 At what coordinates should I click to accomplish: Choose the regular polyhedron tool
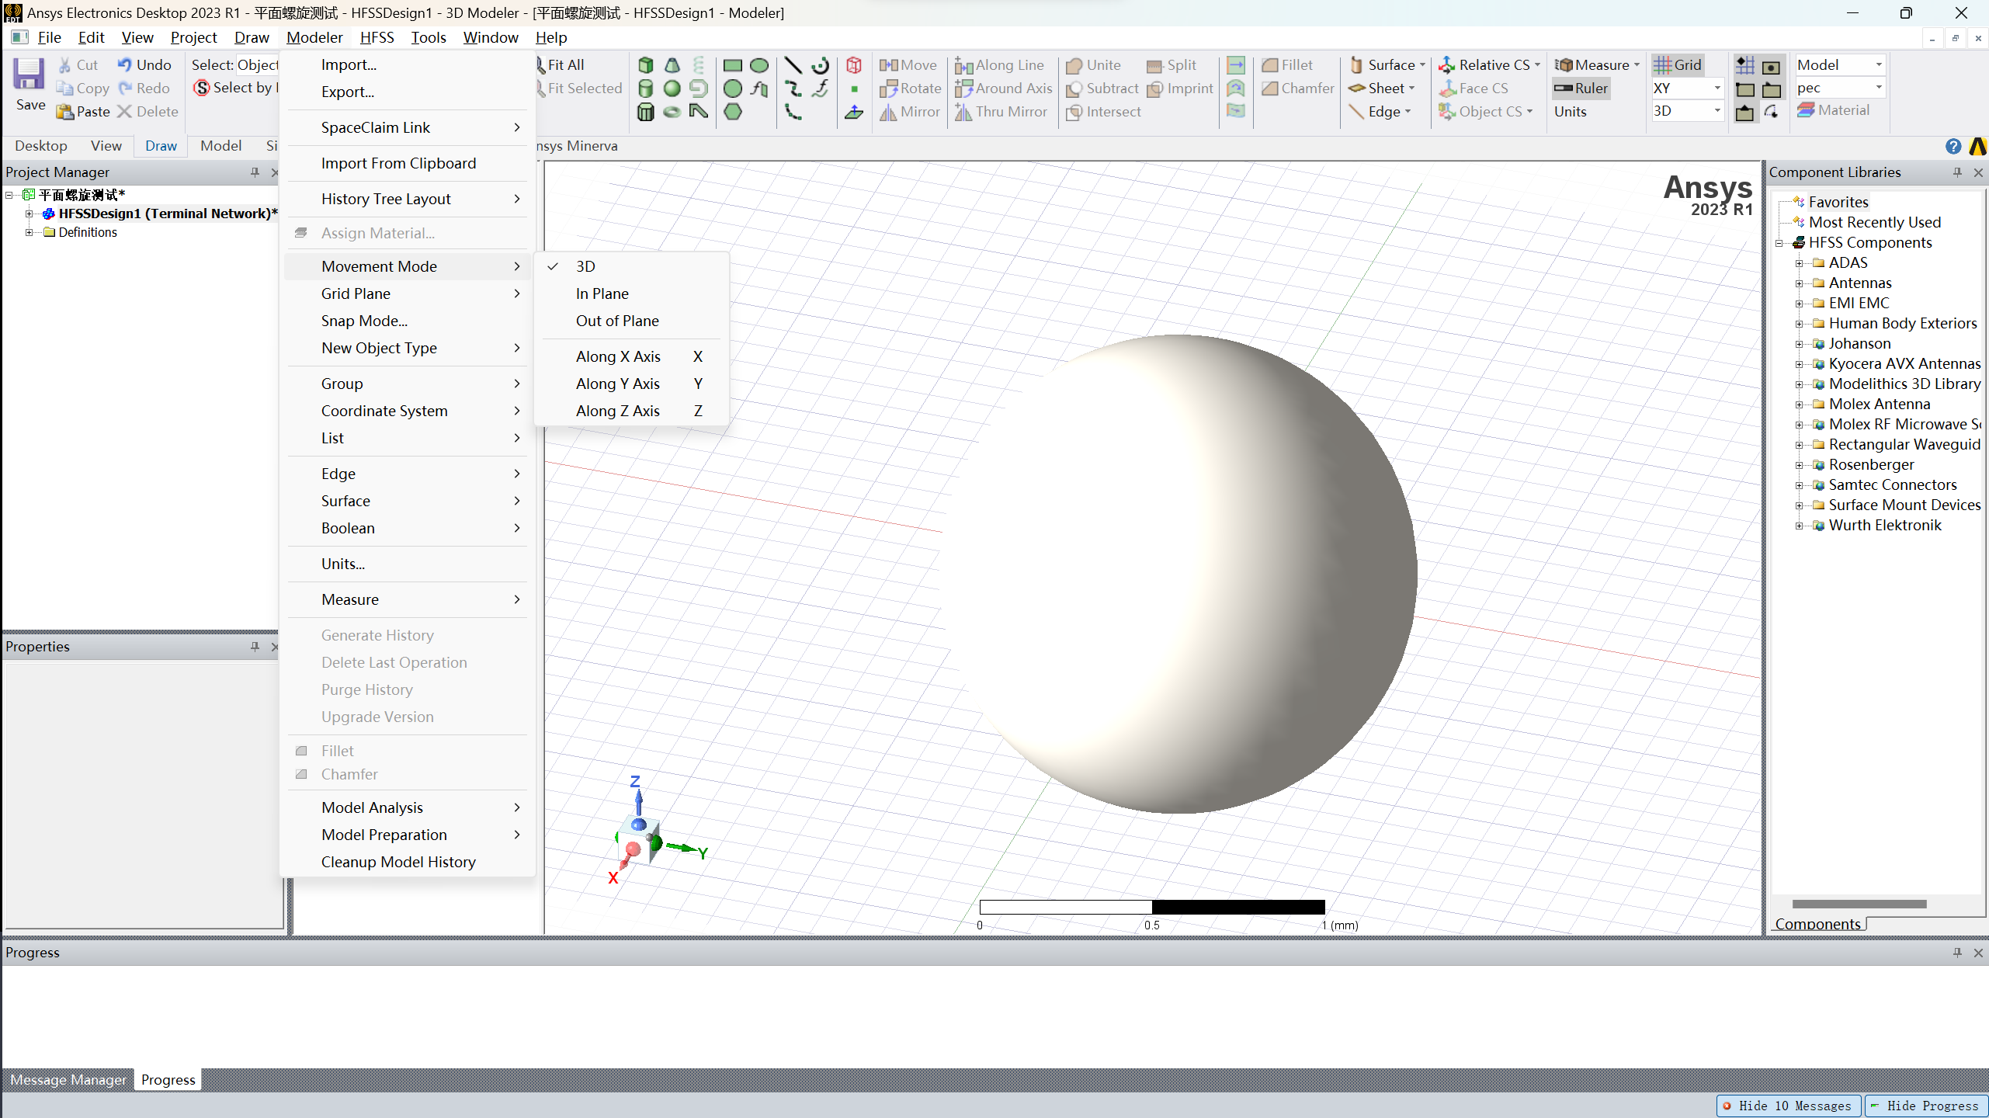click(645, 112)
